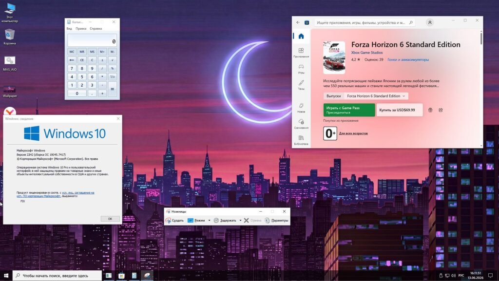Open Библиотека section in Store sidebar
Image resolution: width=499 pixels, height=281 pixels.
click(x=301, y=140)
